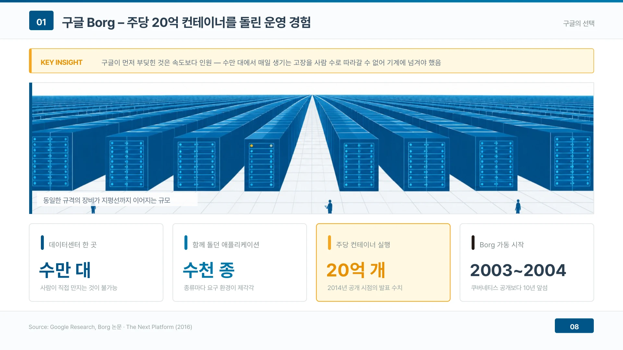
Task: Click the note '쿠버네티스 공개보다 10년 앞섬'
Action: pyautogui.click(x=509, y=288)
